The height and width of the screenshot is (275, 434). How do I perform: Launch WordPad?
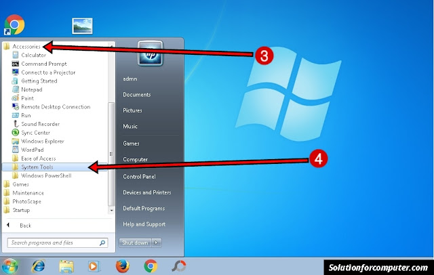point(28,150)
